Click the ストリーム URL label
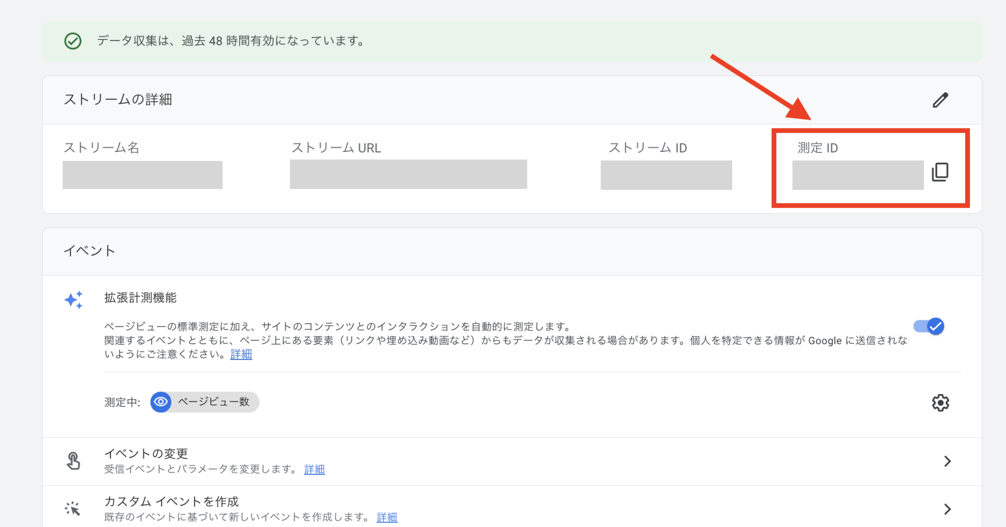This screenshot has width=1006, height=527. pos(336,148)
